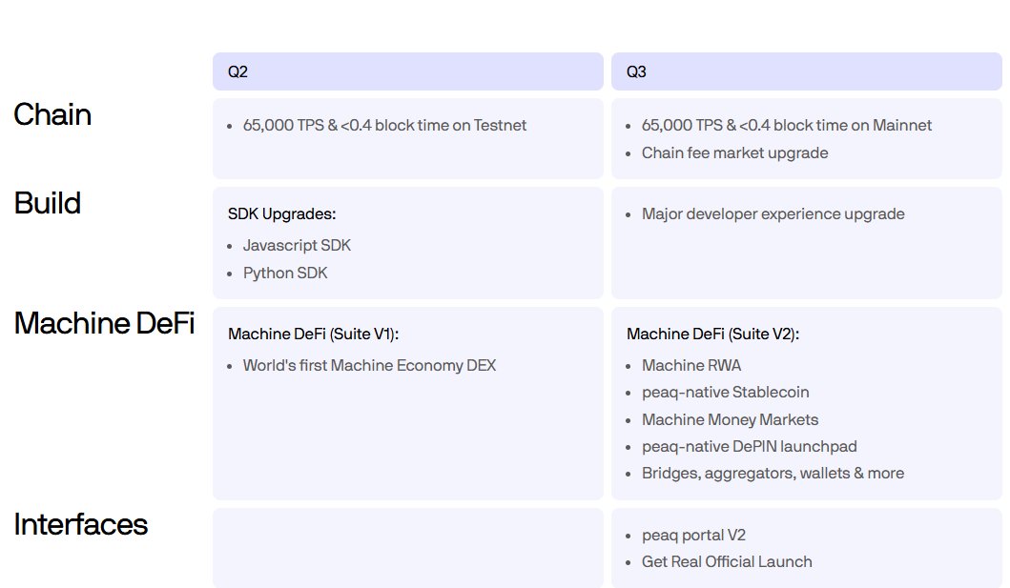This screenshot has height=588, width=1010.
Task: Click '65,000 TPS & <0.4 block time on Mainnet'
Action: (787, 126)
